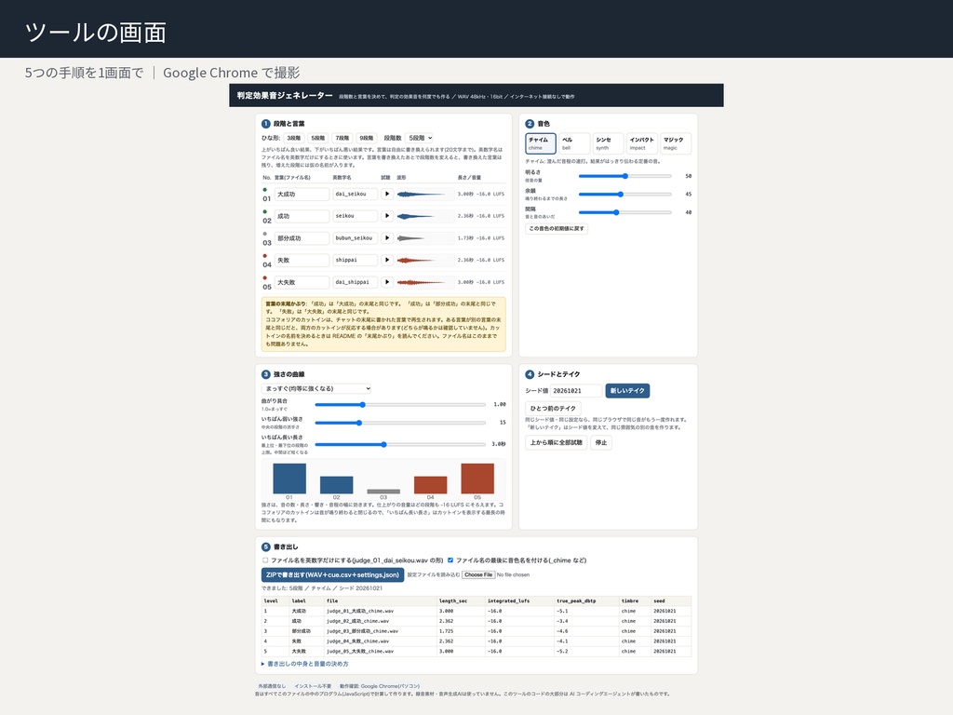The width and height of the screenshot is (953, 715).
Task: Choose the 7段階 template preset
Action: 342,138
